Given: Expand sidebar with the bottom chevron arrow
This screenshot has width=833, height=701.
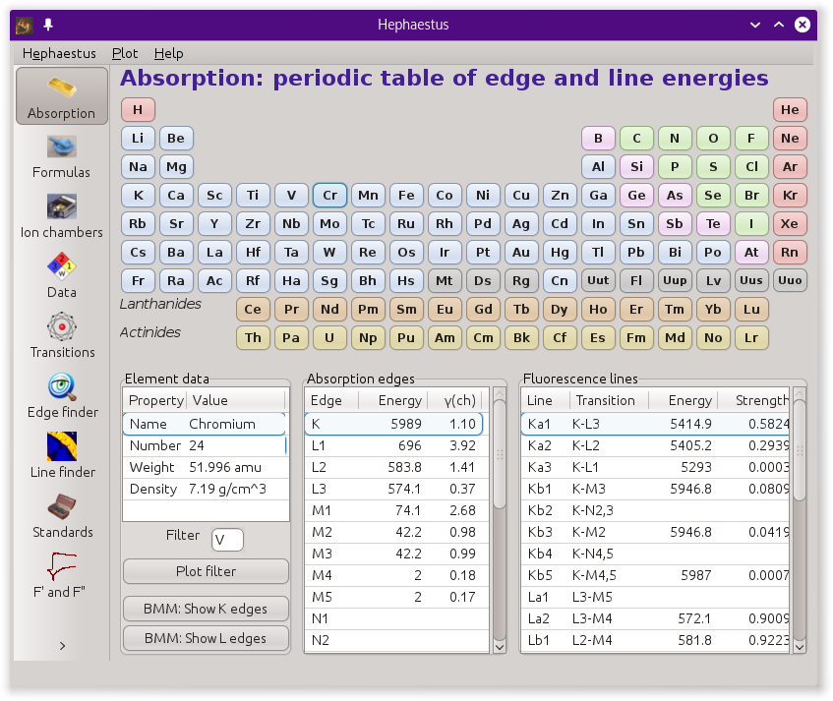Looking at the screenshot, I should pyautogui.click(x=62, y=646).
